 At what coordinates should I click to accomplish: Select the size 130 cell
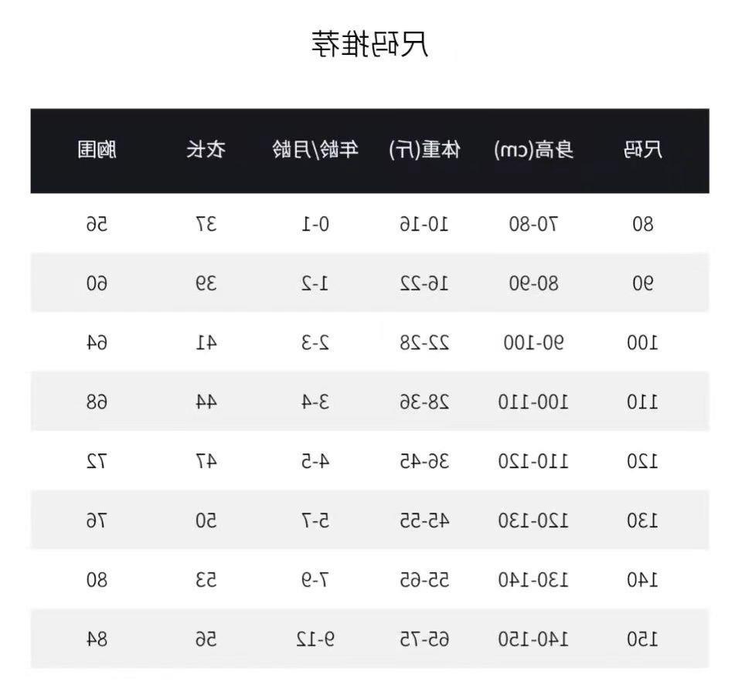pyautogui.click(x=643, y=520)
